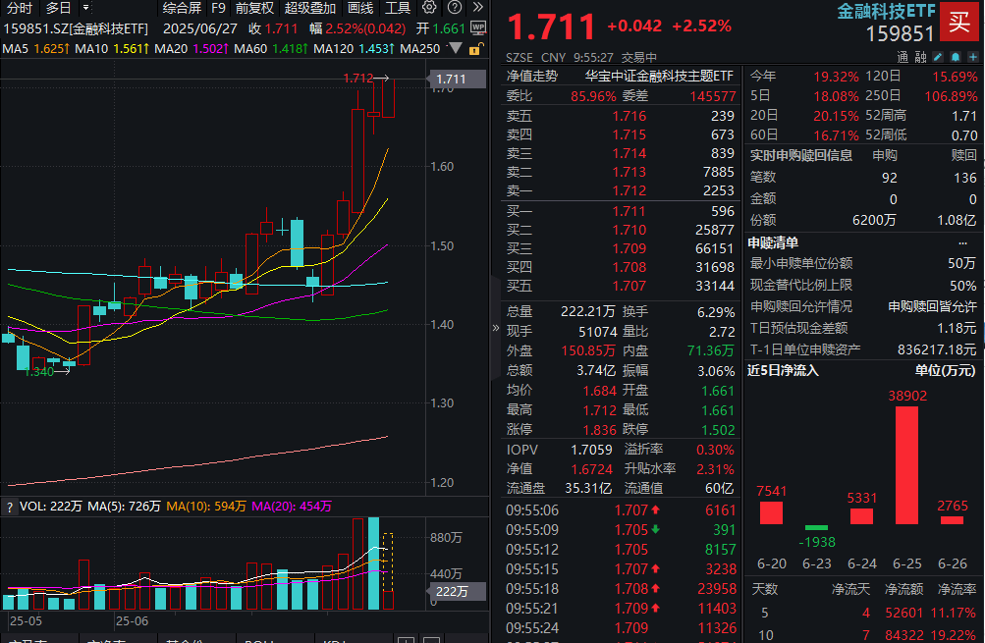
Task: Click the 卖五 price 1.716
Action: (x=629, y=116)
